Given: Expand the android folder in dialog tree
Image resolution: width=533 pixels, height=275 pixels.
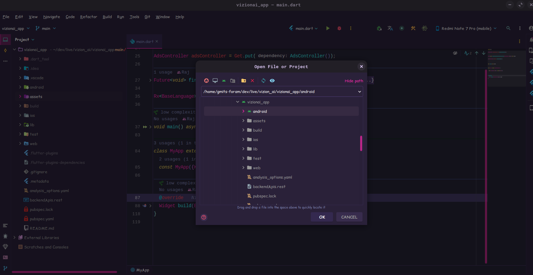Looking at the screenshot, I should 243,111.
